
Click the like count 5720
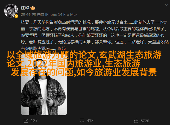point(145,121)
